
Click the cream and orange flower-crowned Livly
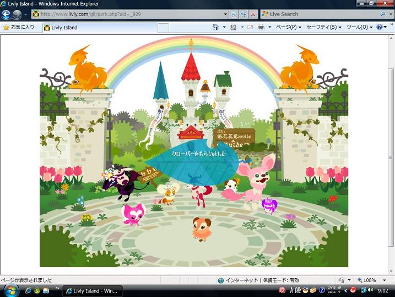(168, 193)
